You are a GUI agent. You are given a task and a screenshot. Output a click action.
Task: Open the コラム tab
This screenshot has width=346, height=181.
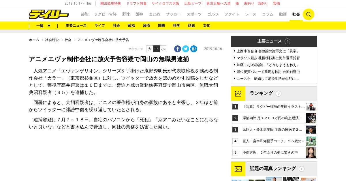tap(268, 14)
